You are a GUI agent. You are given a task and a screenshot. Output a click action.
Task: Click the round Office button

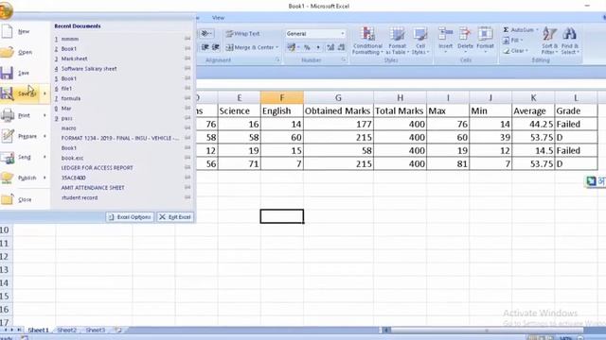coord(6,10)
